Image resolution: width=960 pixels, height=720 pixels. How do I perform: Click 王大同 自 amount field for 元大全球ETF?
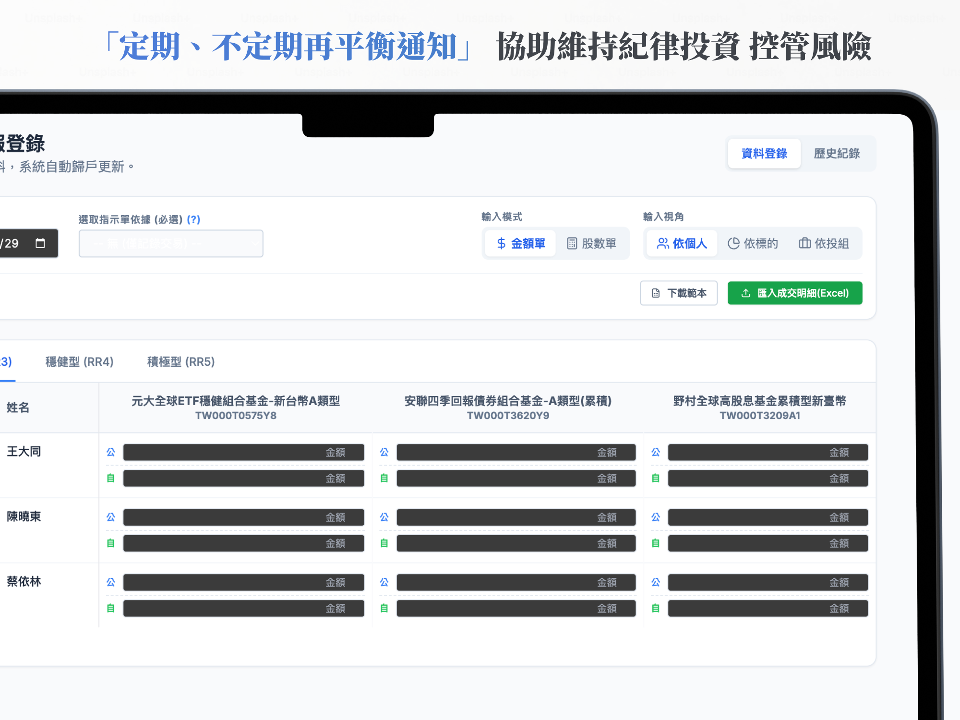[244, 478]
